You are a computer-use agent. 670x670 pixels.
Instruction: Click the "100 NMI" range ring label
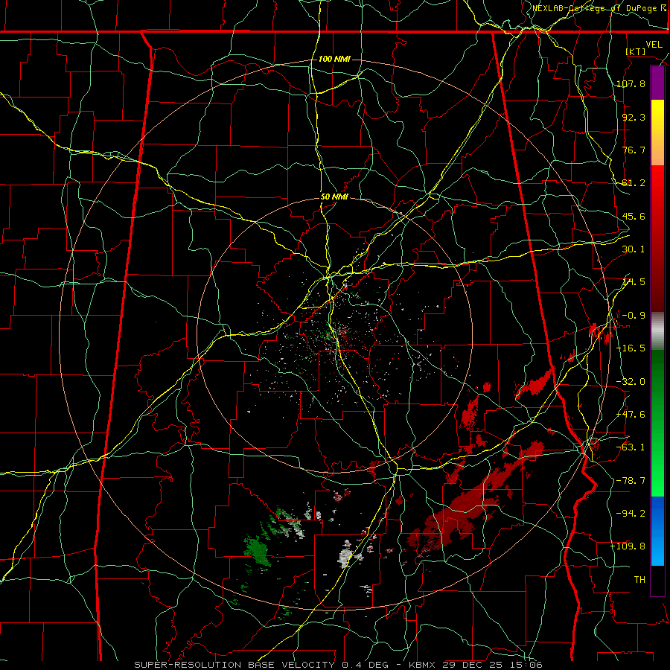[x=334, y=59]
